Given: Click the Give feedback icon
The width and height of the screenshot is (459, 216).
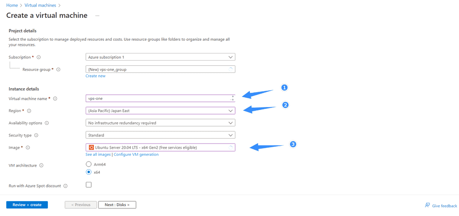Looking at the screenshot, I should 427,205.
